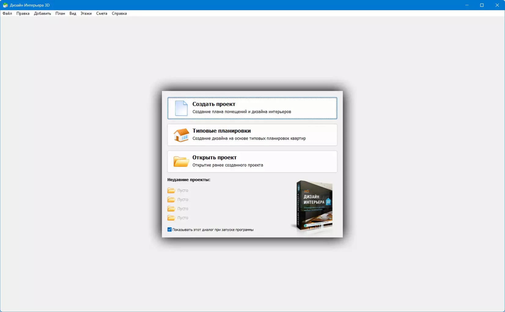Viewport: 505px width, 312px height.
Task: Expand the Вид menu
Action: [x=73, y=13]
